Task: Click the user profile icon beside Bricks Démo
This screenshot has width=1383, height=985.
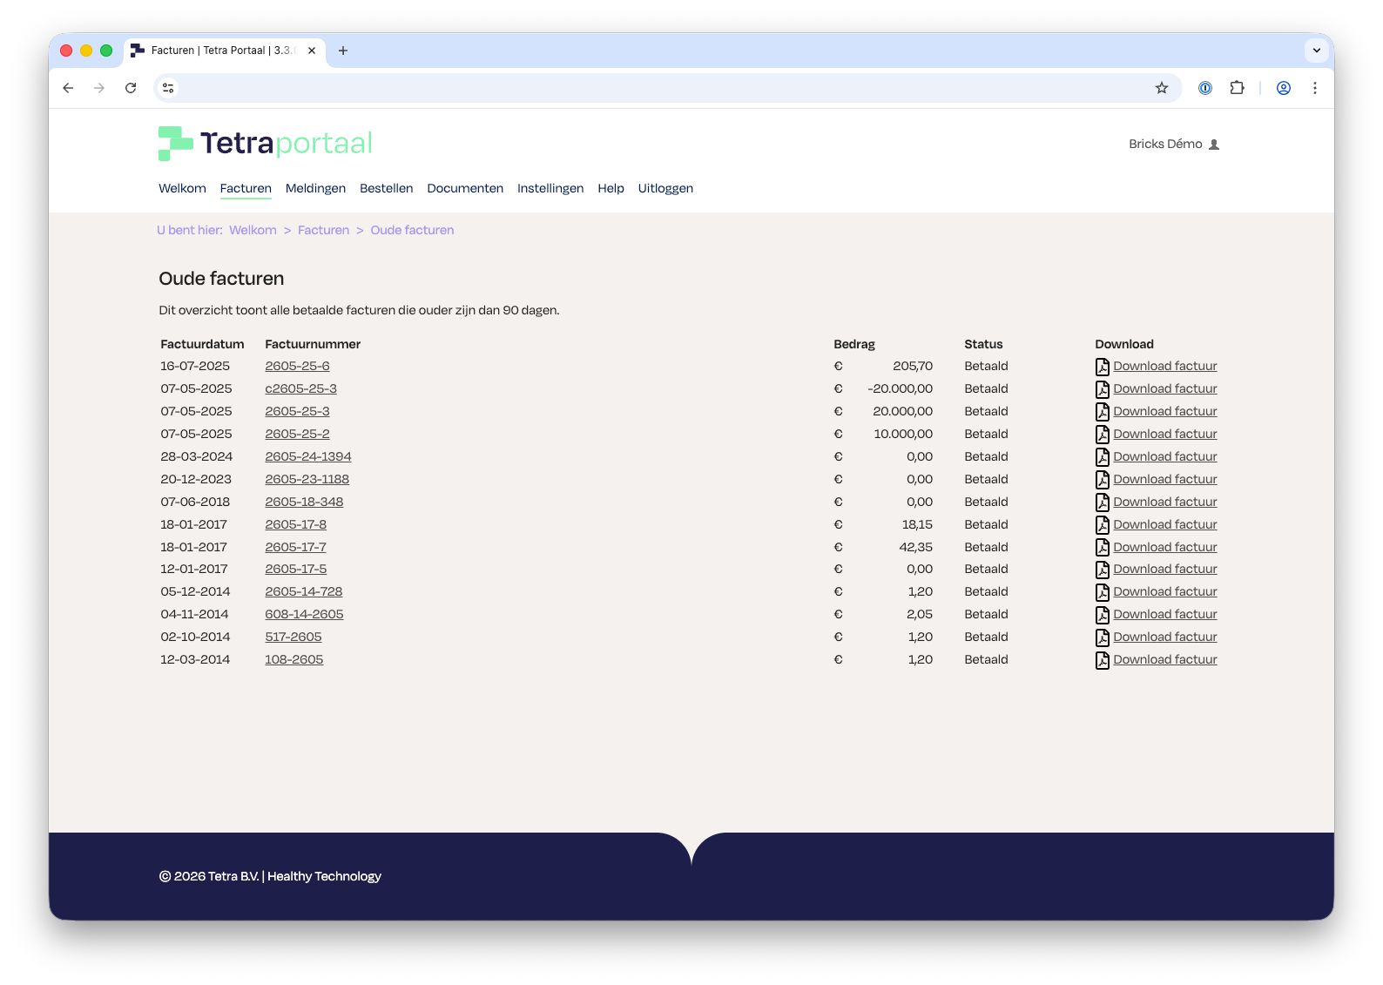Action: click(1214, 145)
